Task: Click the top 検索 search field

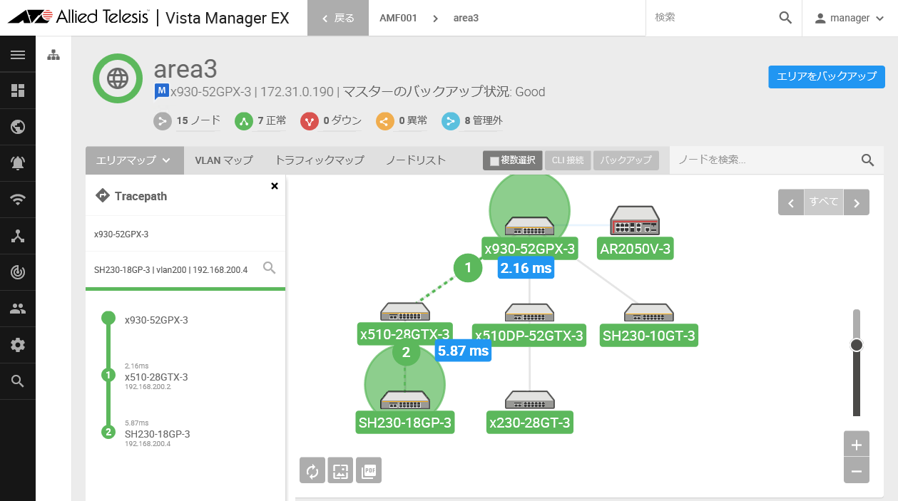Action: 713,18
